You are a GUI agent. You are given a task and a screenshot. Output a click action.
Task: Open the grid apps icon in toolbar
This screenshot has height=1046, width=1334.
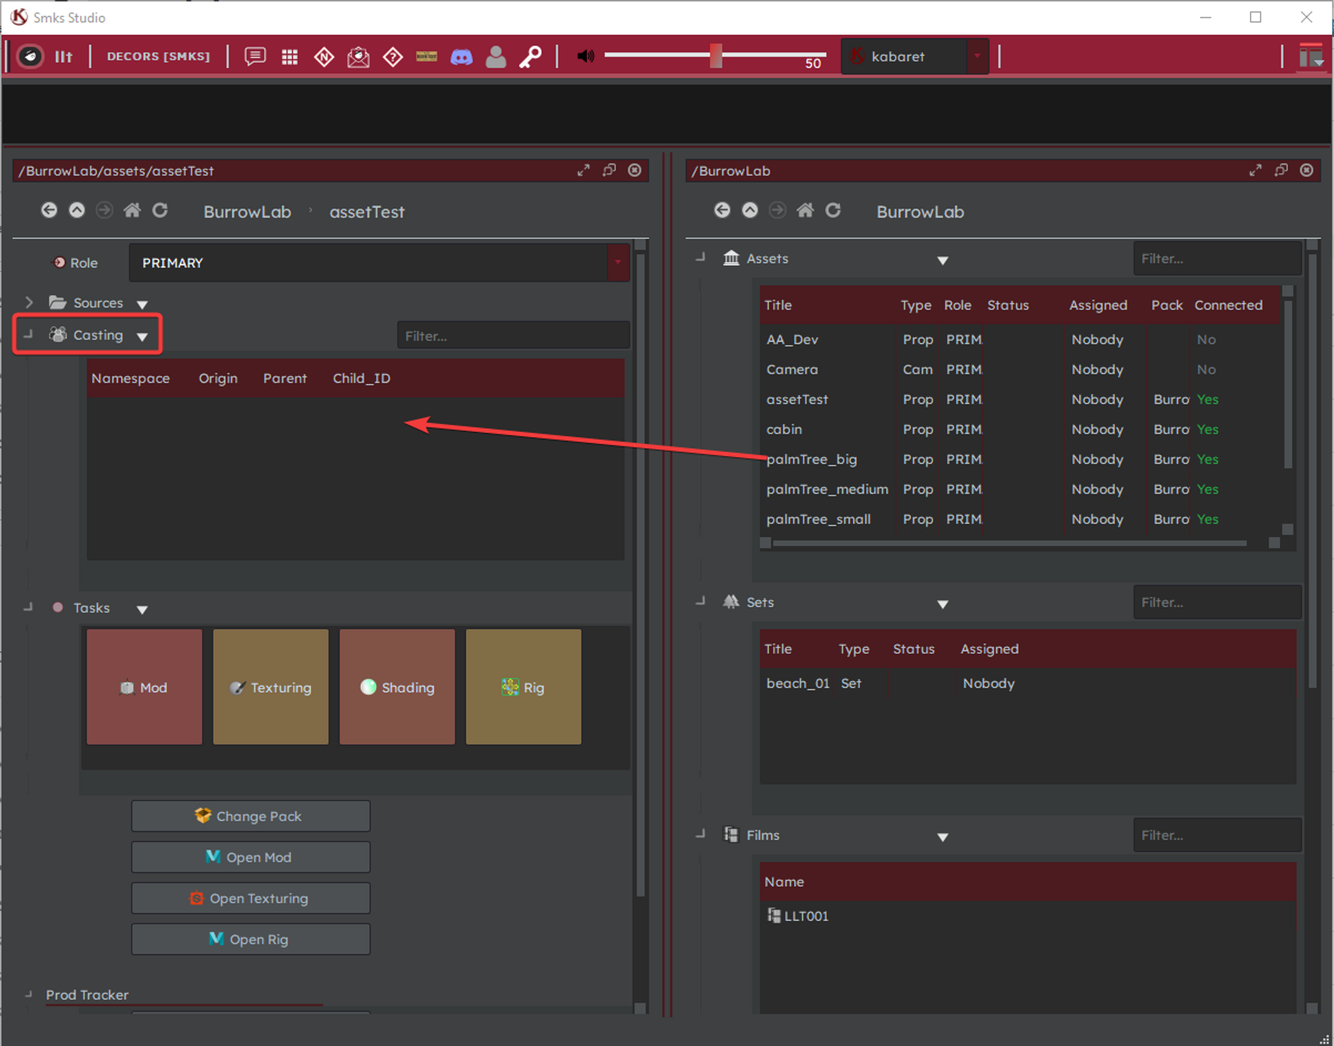click(x=289, y=57)
